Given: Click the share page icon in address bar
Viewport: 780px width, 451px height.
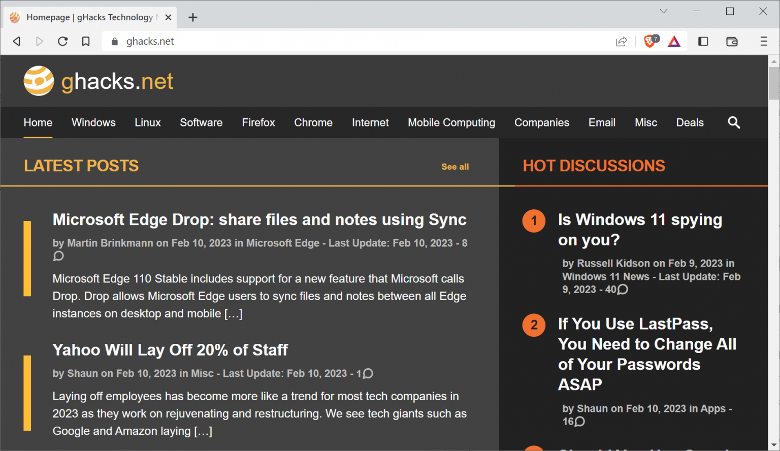Looking at the screenshot, I should (621, 42).
